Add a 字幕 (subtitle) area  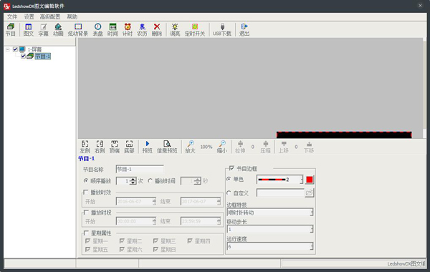43,29
